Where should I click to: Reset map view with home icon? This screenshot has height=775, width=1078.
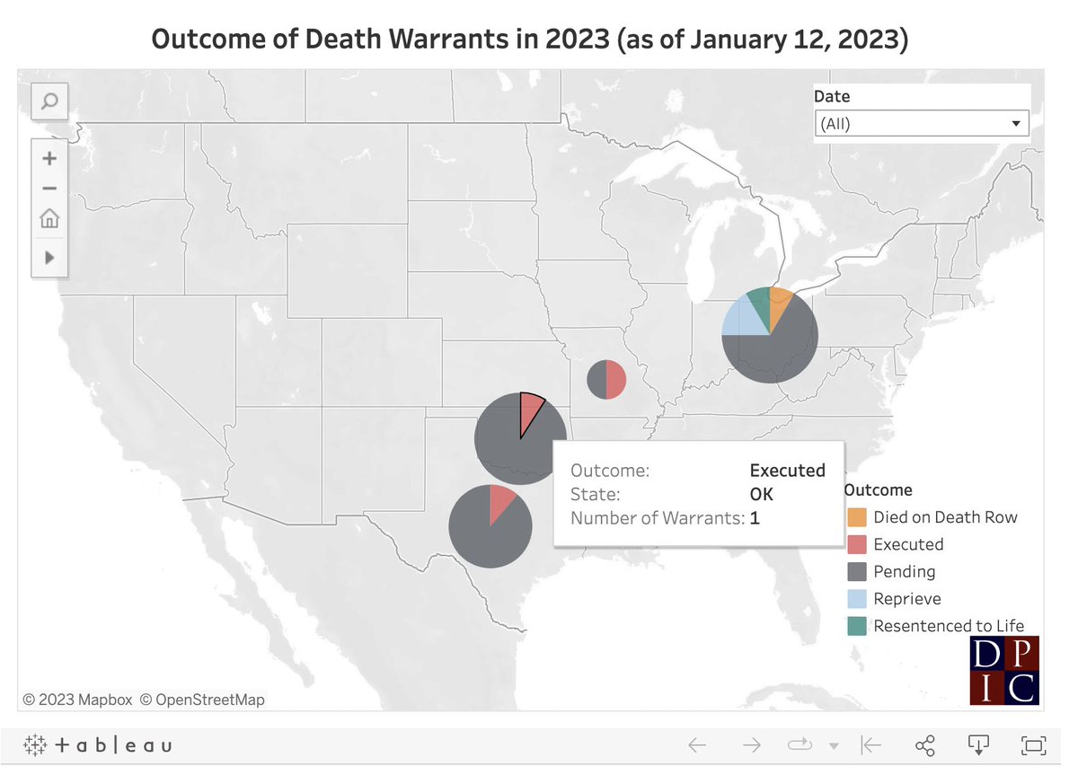pyautogui.click(x=49, y=218)
